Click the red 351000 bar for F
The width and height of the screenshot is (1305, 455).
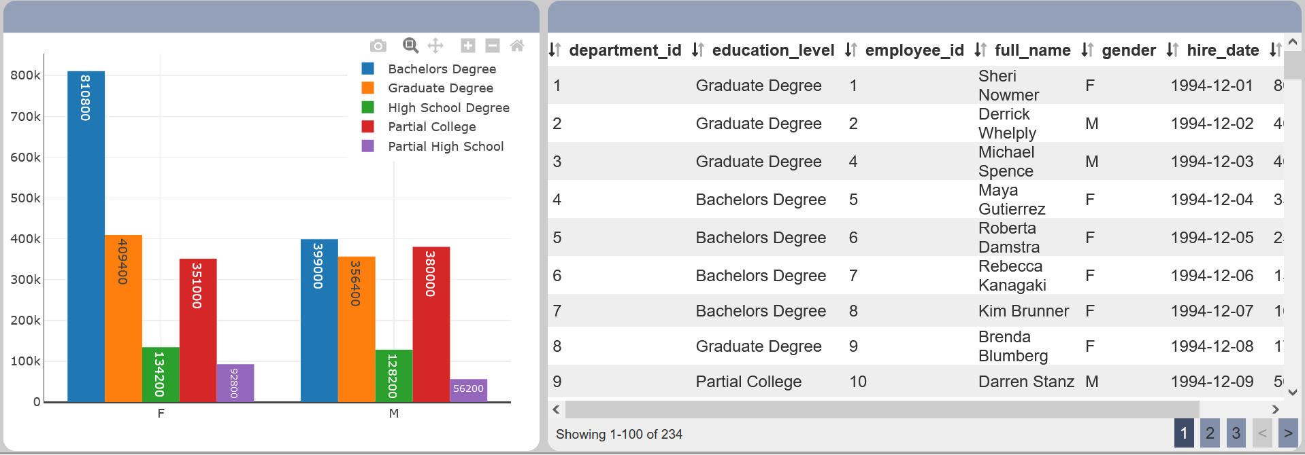coord(198,330)
